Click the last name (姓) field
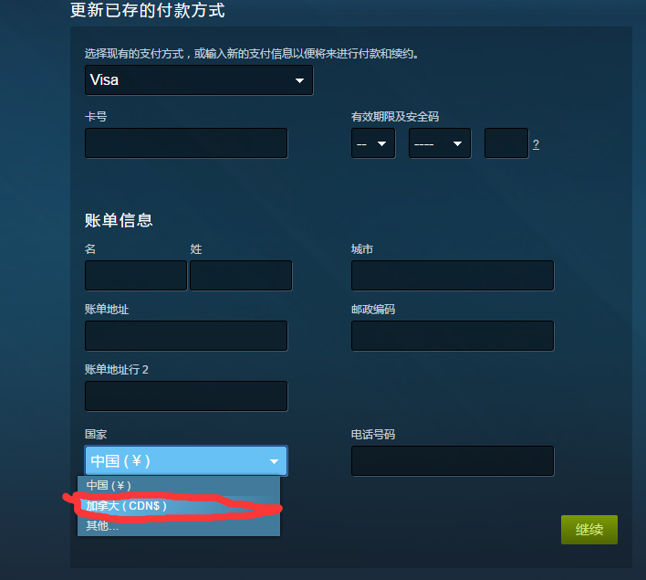Screen dimensions: 646x580 [x=241, y=275]
